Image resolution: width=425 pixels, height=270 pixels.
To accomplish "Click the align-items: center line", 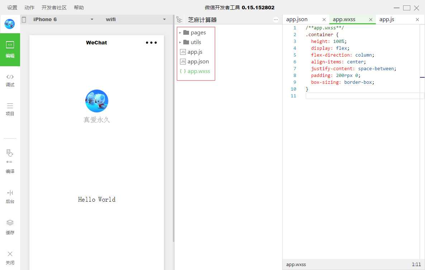I will tap(339, 62).
